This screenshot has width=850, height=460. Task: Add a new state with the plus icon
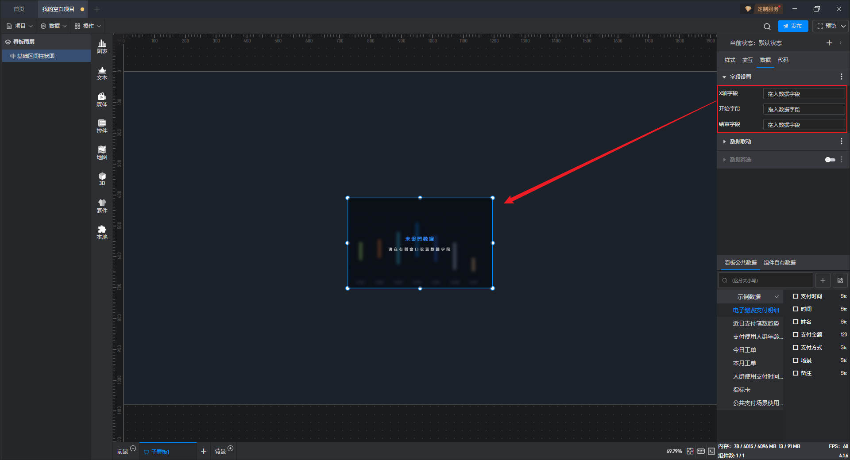(x=829, y=43)
